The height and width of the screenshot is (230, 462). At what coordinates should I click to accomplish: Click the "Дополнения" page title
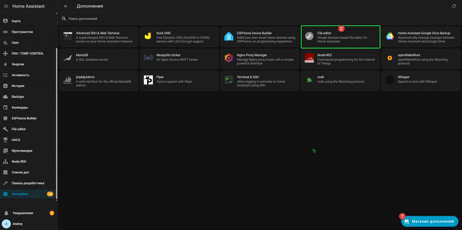tap(90, 6)
